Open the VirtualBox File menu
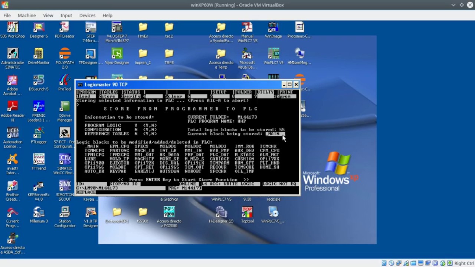 7,15
